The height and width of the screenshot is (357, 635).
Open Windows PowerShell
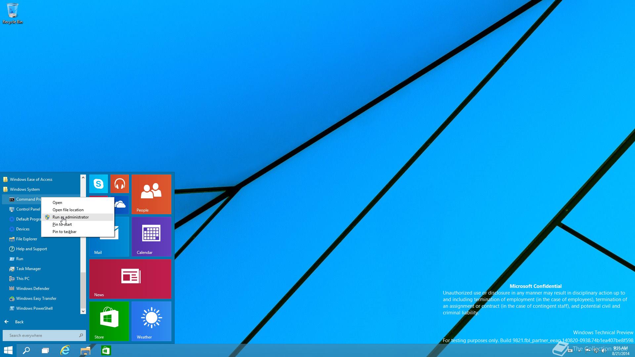click(x=41, y=308)
